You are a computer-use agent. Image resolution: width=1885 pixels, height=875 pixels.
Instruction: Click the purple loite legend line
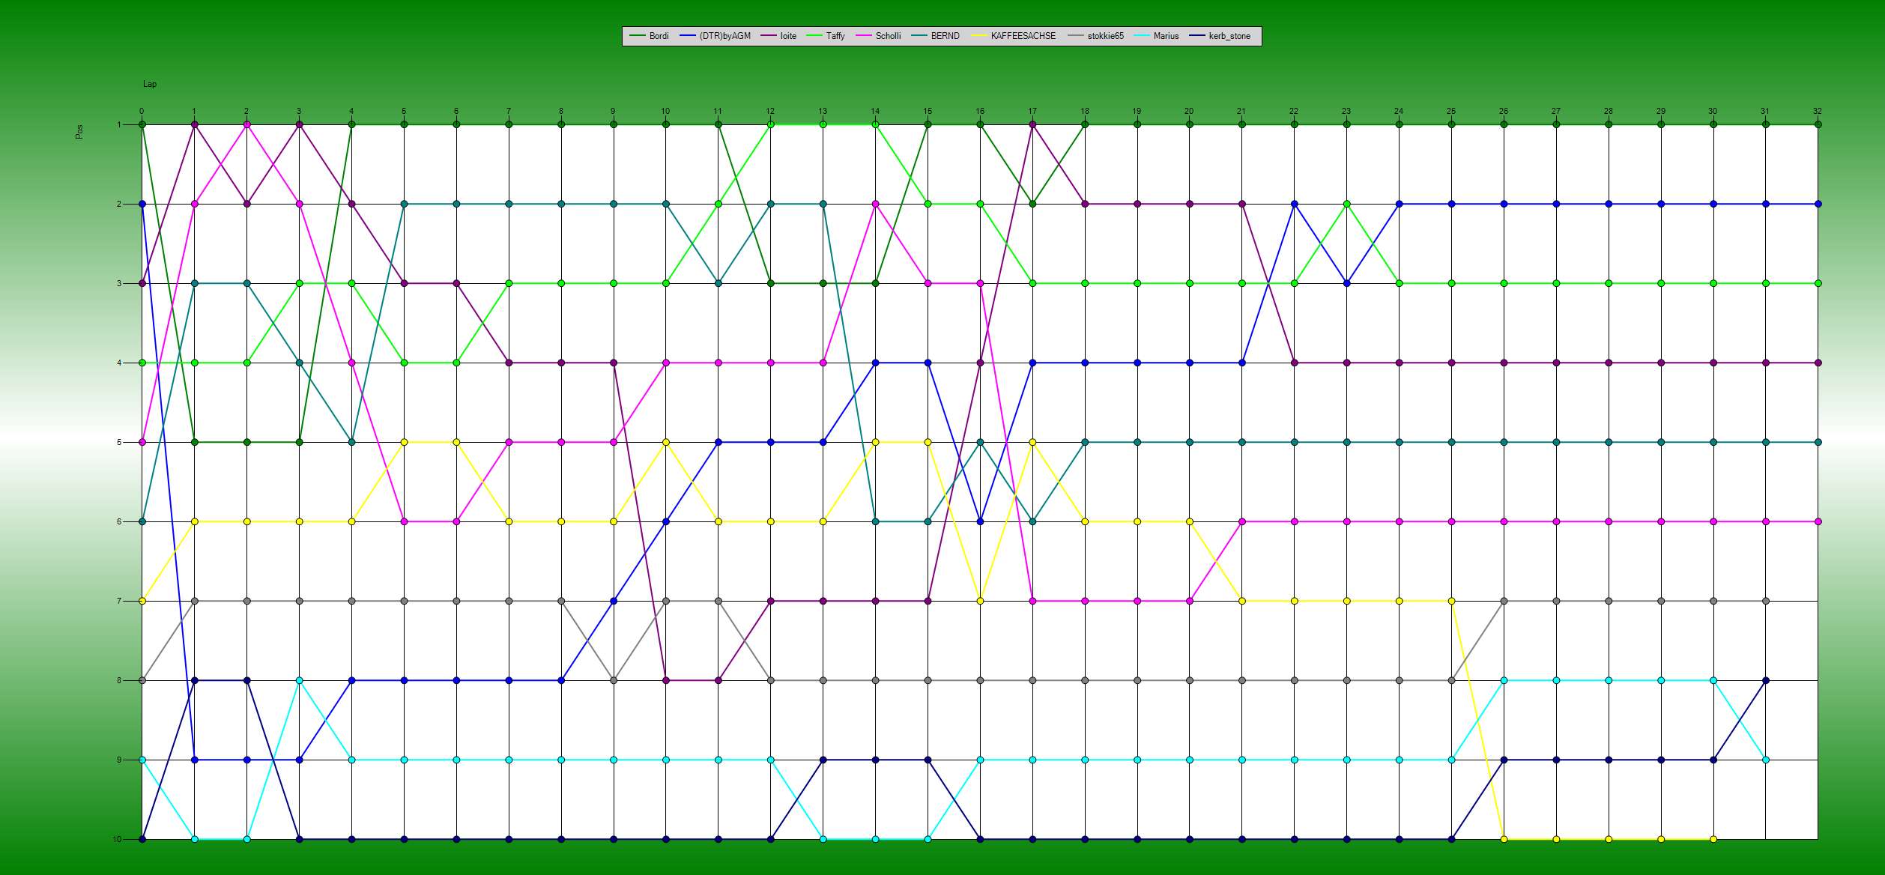(769, 36)
